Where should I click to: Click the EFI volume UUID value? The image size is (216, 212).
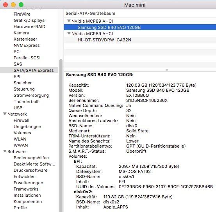(166, 187)
